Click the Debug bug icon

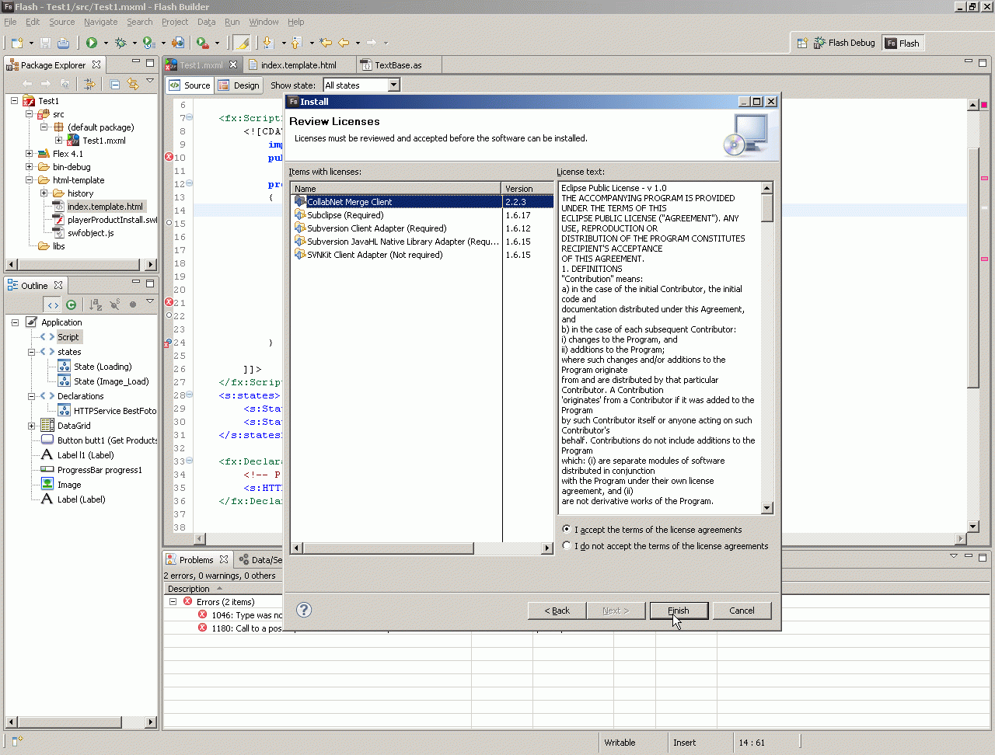120,43
